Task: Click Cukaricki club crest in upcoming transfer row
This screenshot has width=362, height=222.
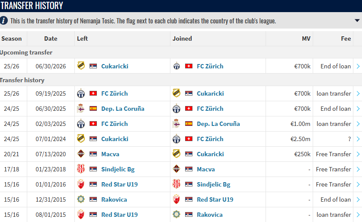Action: pyautogui.click(x=81, y=66)
